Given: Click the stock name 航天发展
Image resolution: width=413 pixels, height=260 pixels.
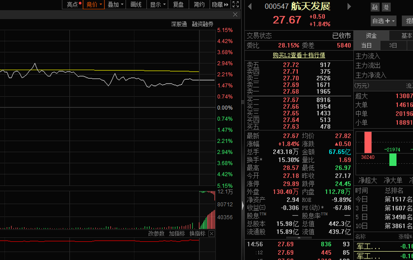Looking at the screenshot, I should (311, 6).
